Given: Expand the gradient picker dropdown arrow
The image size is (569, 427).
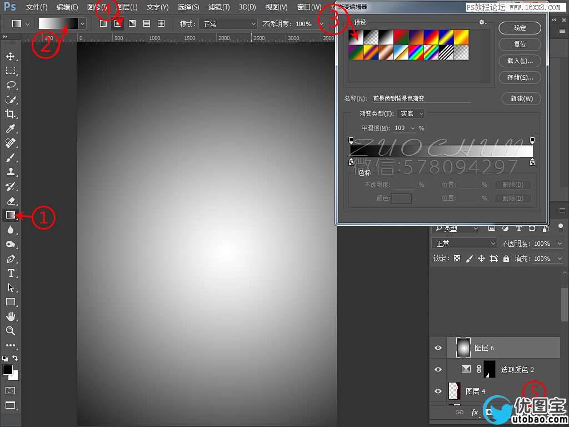Looking at the screenshot, I should [x=83, y=24].
